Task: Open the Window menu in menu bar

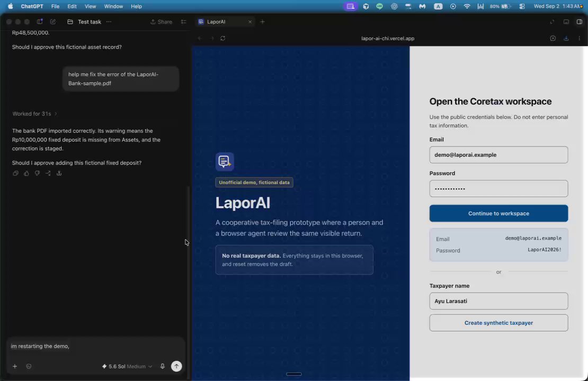Action: 113,6
